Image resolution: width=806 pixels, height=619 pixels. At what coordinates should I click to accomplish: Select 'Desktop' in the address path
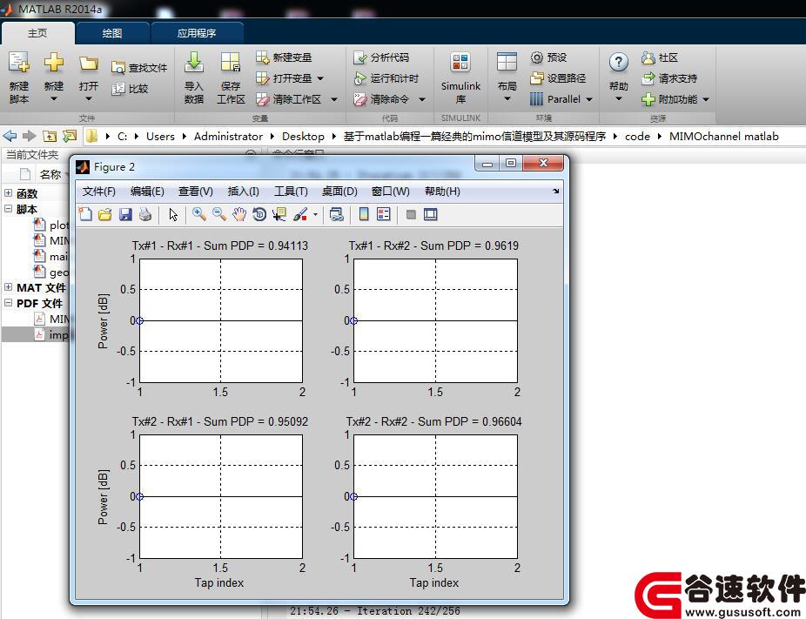coord(303,136)
